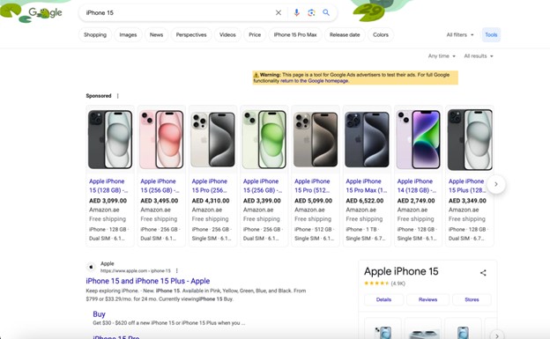This screenshot has height=339, width=550.
Task: Open the white titanium iPhone 15 Pro image
Action: coord(213,139)
